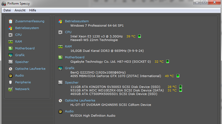Click the Intel Xeon E3 1230 v3 line
222x124 pixels.
click(97, 36)
